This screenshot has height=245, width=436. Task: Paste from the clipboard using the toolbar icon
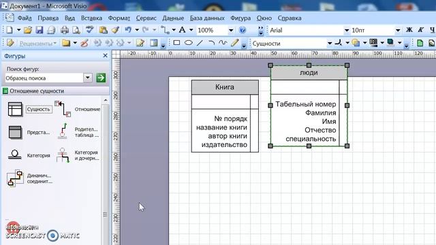coord(103,30)
